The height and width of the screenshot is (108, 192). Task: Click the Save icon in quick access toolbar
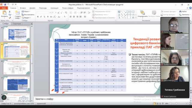click(5, 4)
